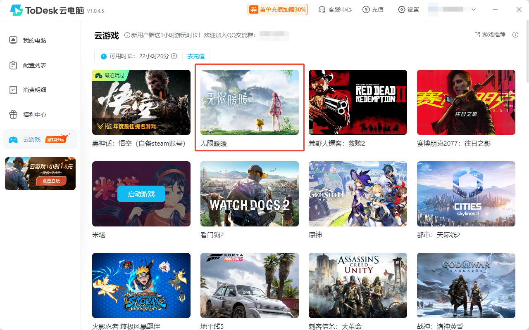This screenshot has height=330, width=529.
Task: Click the help icon after 22小时26分
Action: pos(174,56)
